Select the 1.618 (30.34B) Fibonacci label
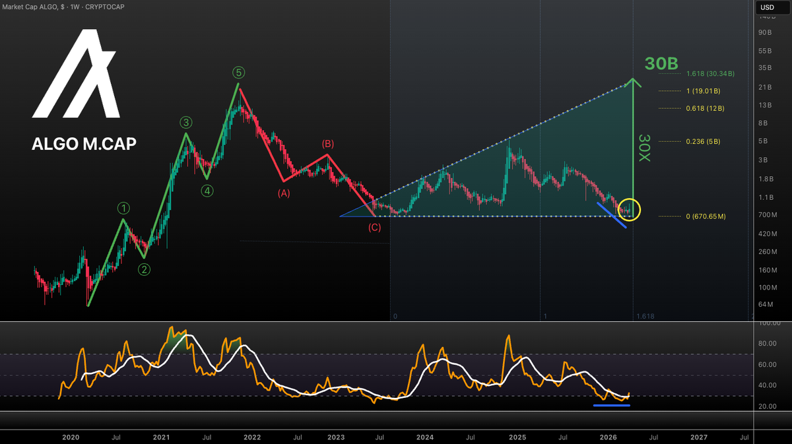Image resolution: width=792 pixels, height=444 pixels. coord(711,74)
